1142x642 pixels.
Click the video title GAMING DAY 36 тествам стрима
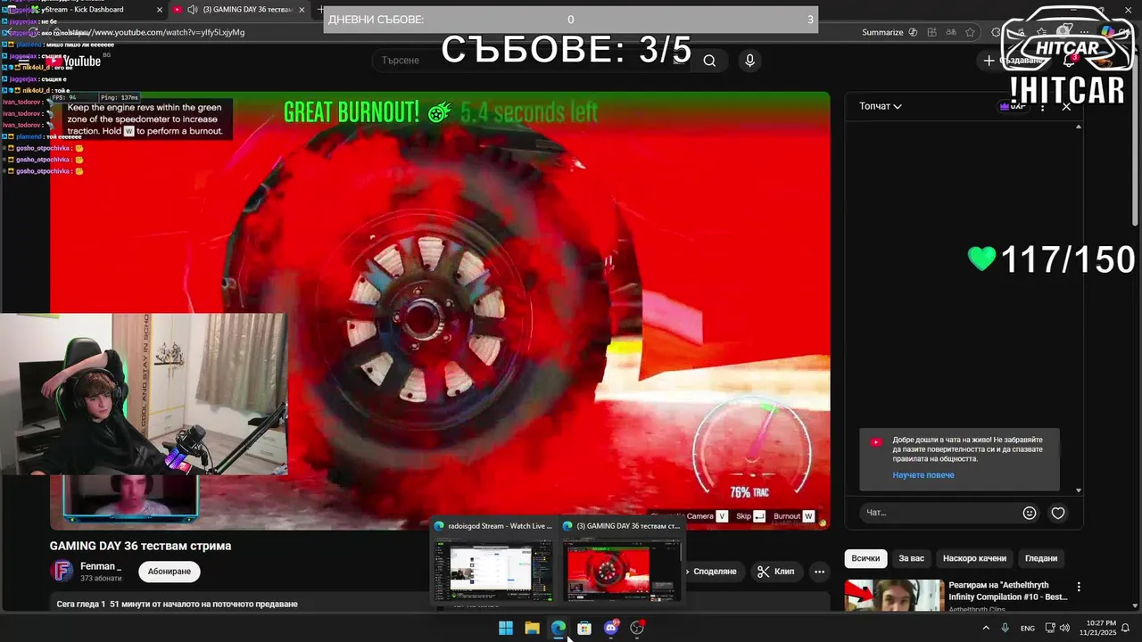(x=140, y=546)
